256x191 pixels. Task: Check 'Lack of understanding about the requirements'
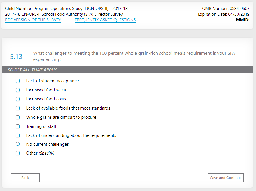(x=18, y=135)
